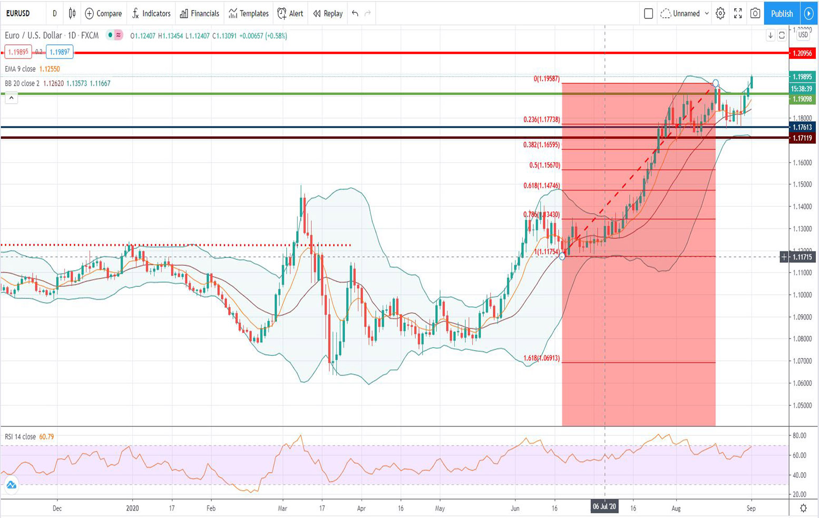Click the Compare symbol button
Viewport: 819px width, 518px height.
(103, 14)
